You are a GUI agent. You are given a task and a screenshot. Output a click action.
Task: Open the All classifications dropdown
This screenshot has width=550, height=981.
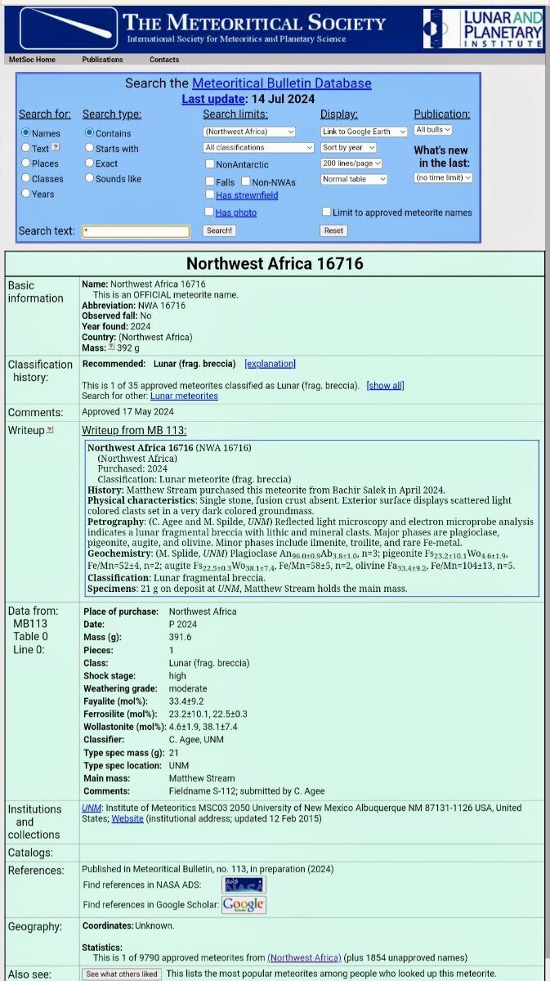259,147
